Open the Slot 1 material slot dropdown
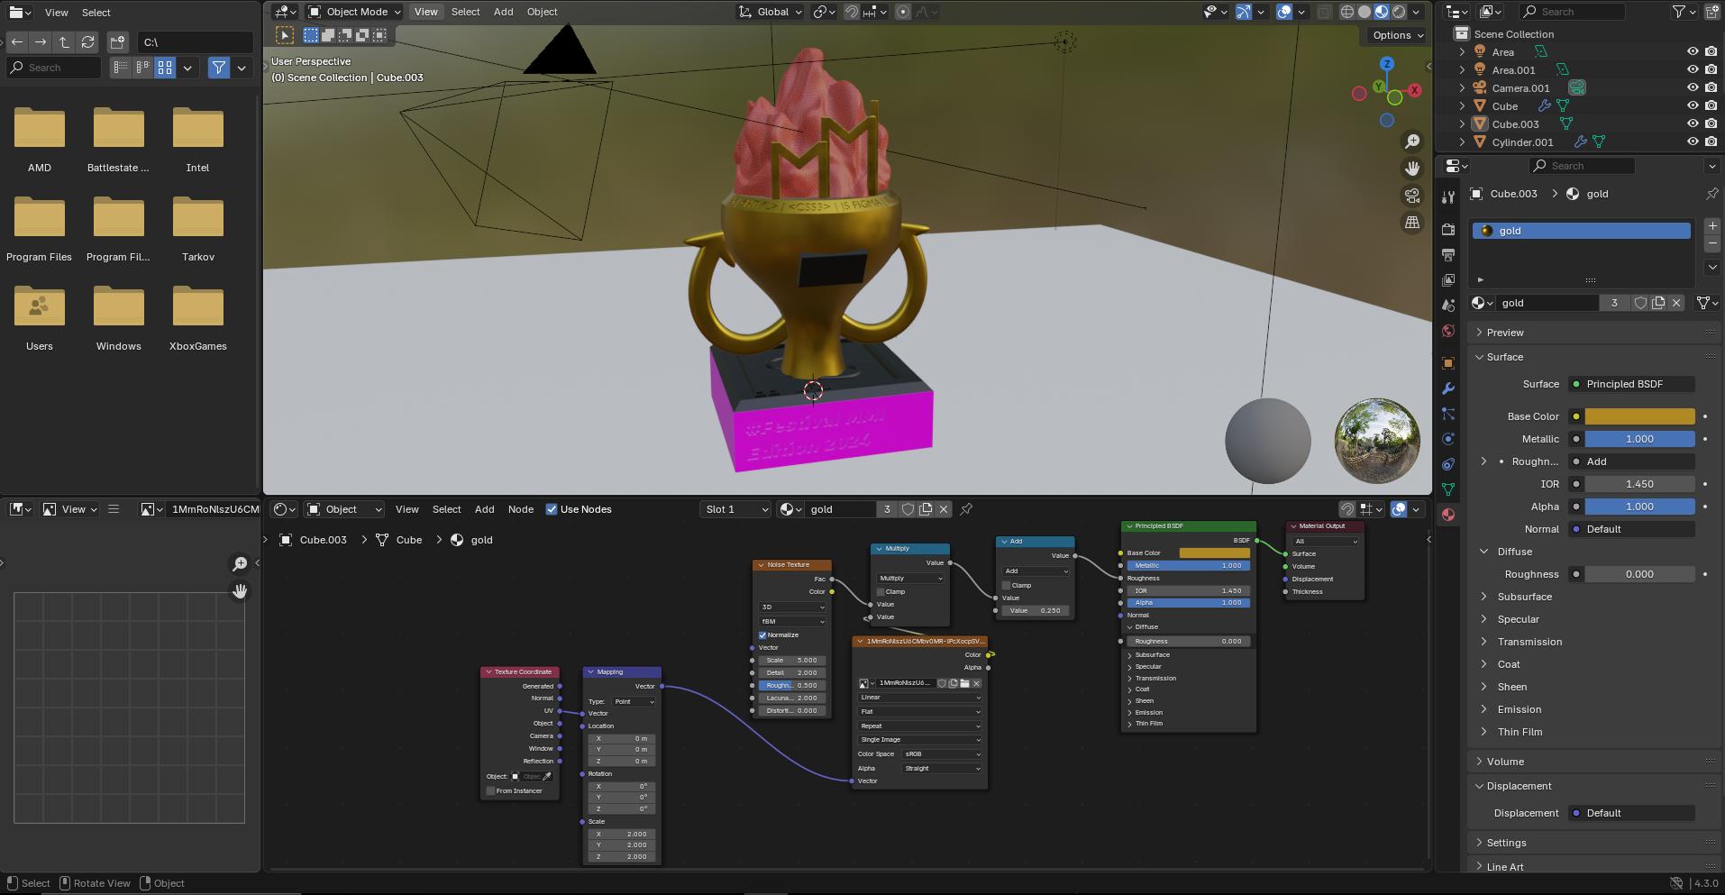The image size is (1725, 895). (736, 509)
